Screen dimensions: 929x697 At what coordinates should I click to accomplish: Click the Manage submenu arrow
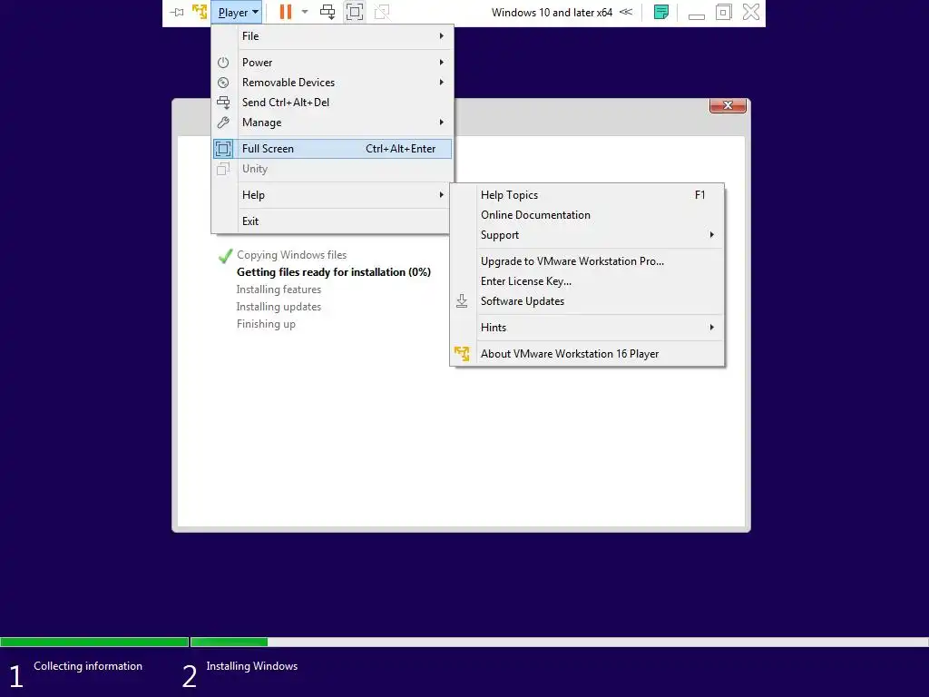tap(442, 123)
